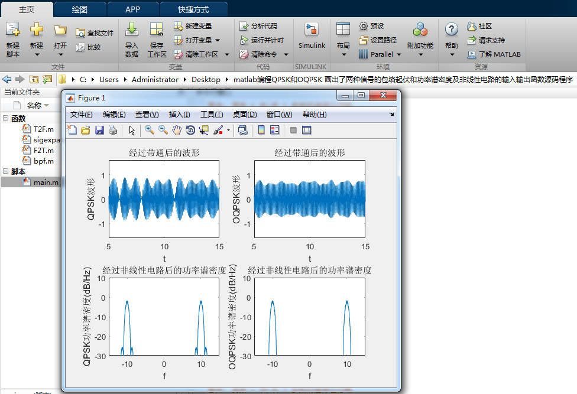Viewport: 577px width, 394px height.
Task: Click Learn MATLAB (了解 MATLAB) button
Action: pyautogui.click(x=494, y=54)
